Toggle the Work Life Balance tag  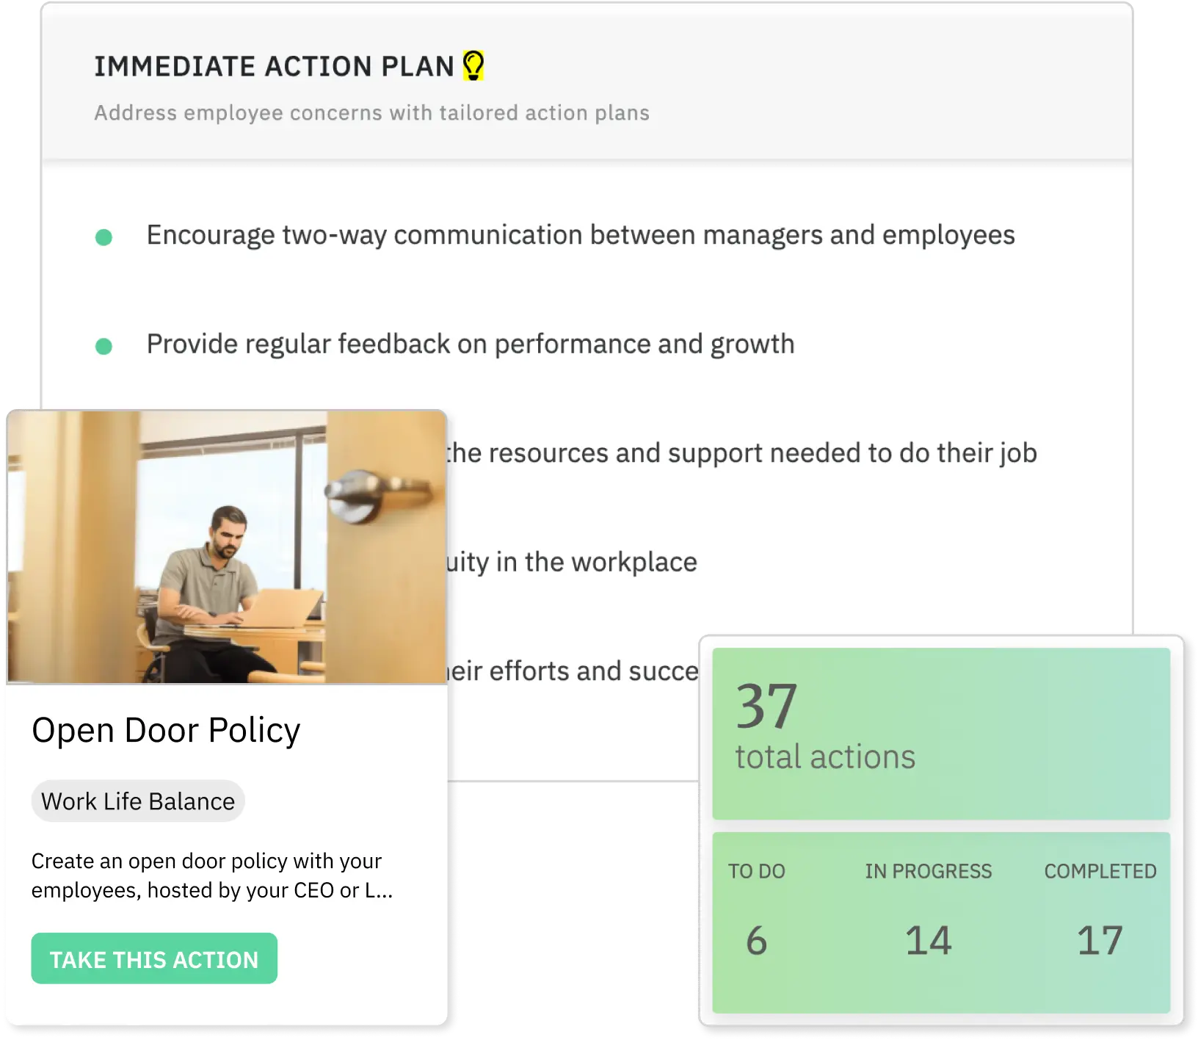pyautogui.click(x=138, y=801)
